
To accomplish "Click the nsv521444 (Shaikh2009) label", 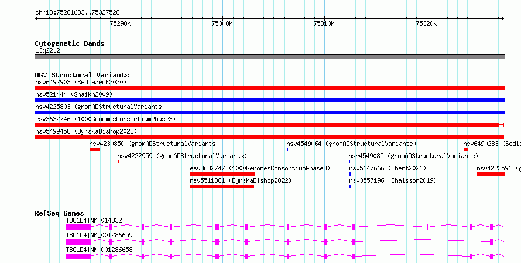I will (x=74, y=94).
